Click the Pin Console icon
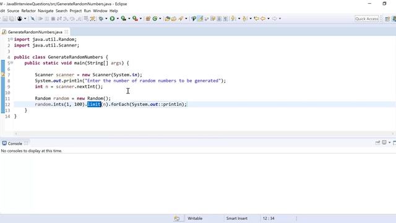Screen dimensions: 396x223 coord(377,142)
